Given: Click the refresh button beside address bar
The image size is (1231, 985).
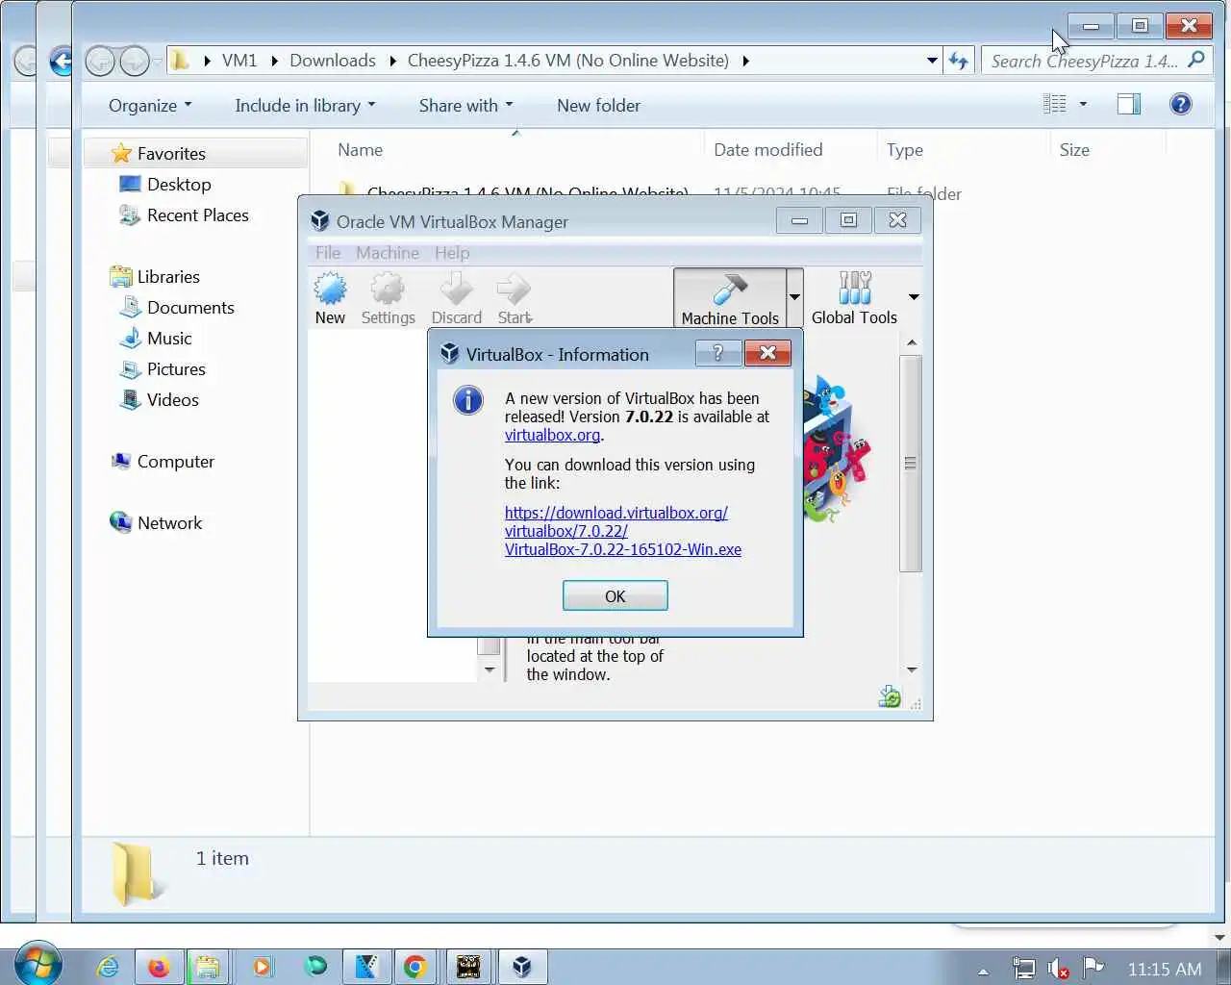Looking at the screenshot, I should (x=959, y=61).
